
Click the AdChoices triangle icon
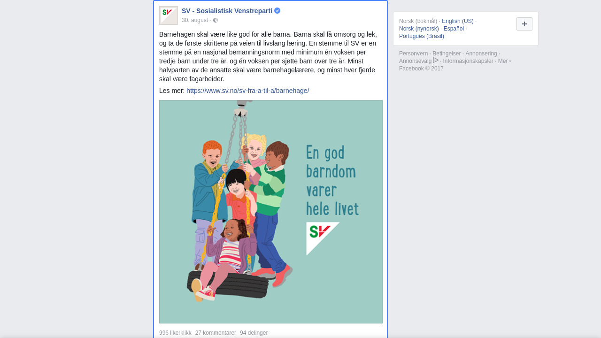(x=436, y=60)
